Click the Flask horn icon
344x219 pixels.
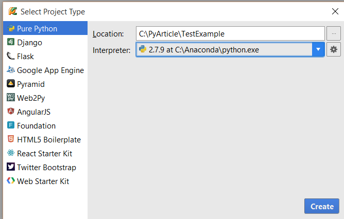(10, 56)
